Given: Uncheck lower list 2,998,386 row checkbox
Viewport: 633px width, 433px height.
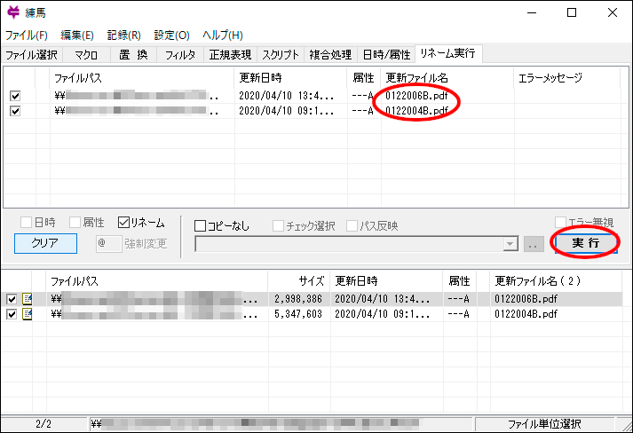Looking at the screenshot, I should coord(12,299).
